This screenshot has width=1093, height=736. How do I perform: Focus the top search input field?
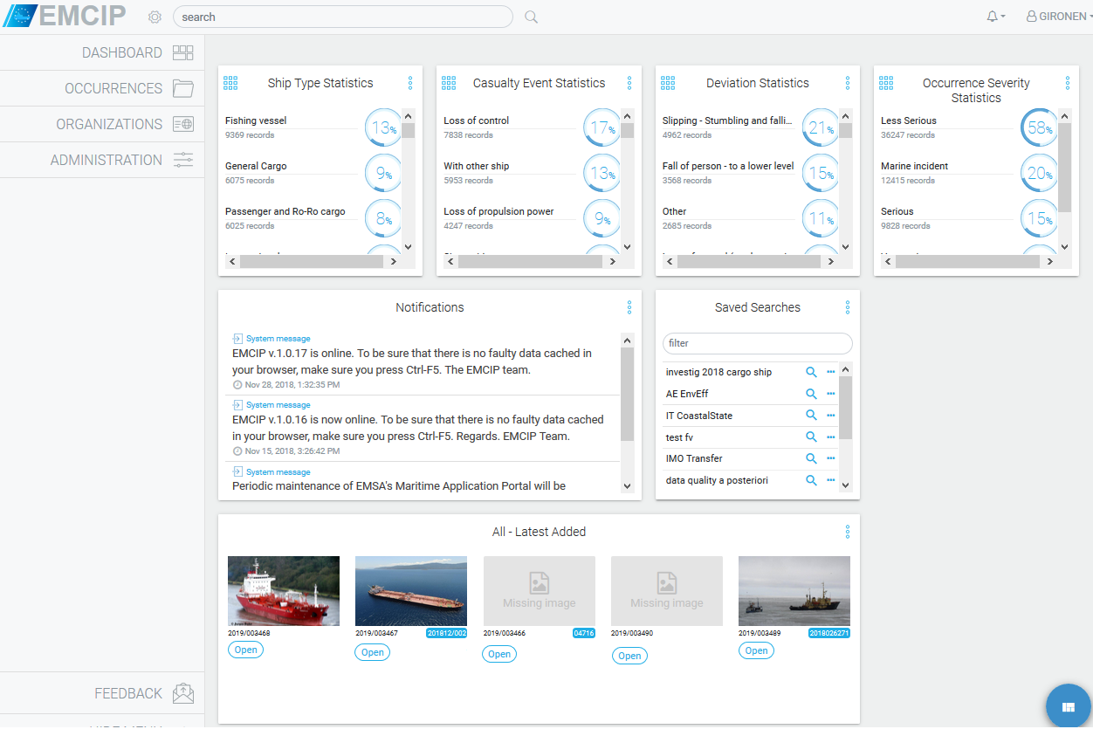tap(343, 17)
